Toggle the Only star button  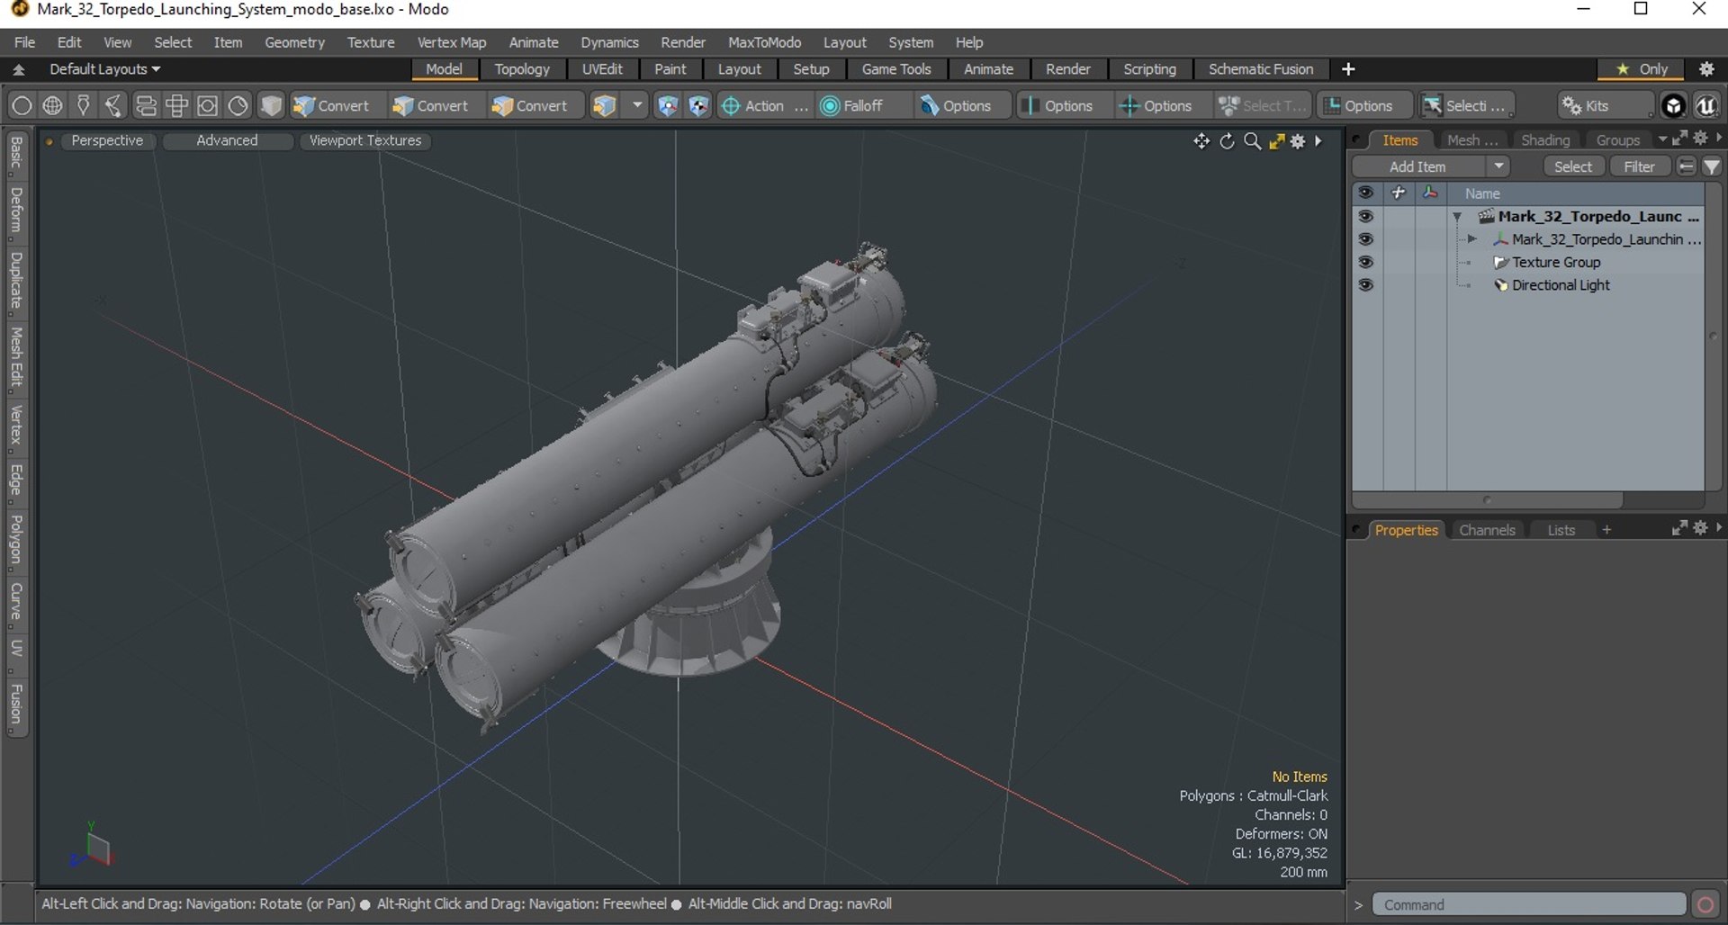(x=1642, y=69)
